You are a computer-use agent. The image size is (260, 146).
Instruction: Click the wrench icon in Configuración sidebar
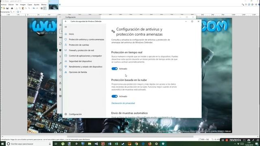tap(61, 63)
